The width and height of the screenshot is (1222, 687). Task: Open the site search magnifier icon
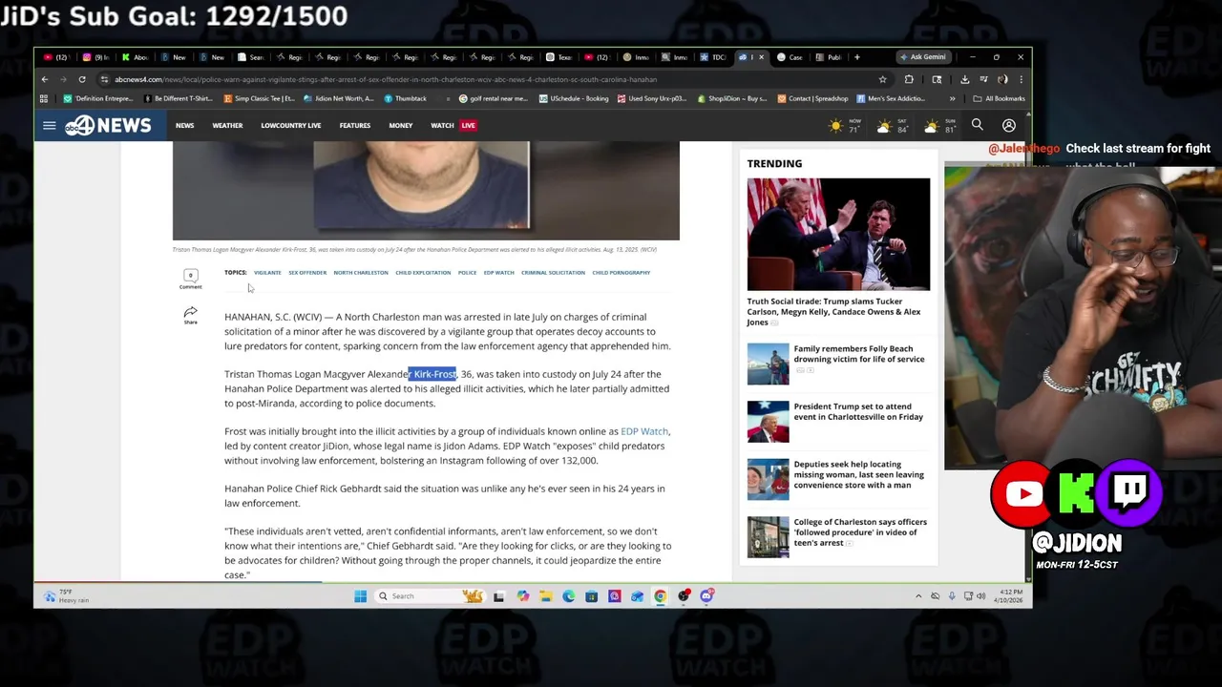click(x=977, y=125)
